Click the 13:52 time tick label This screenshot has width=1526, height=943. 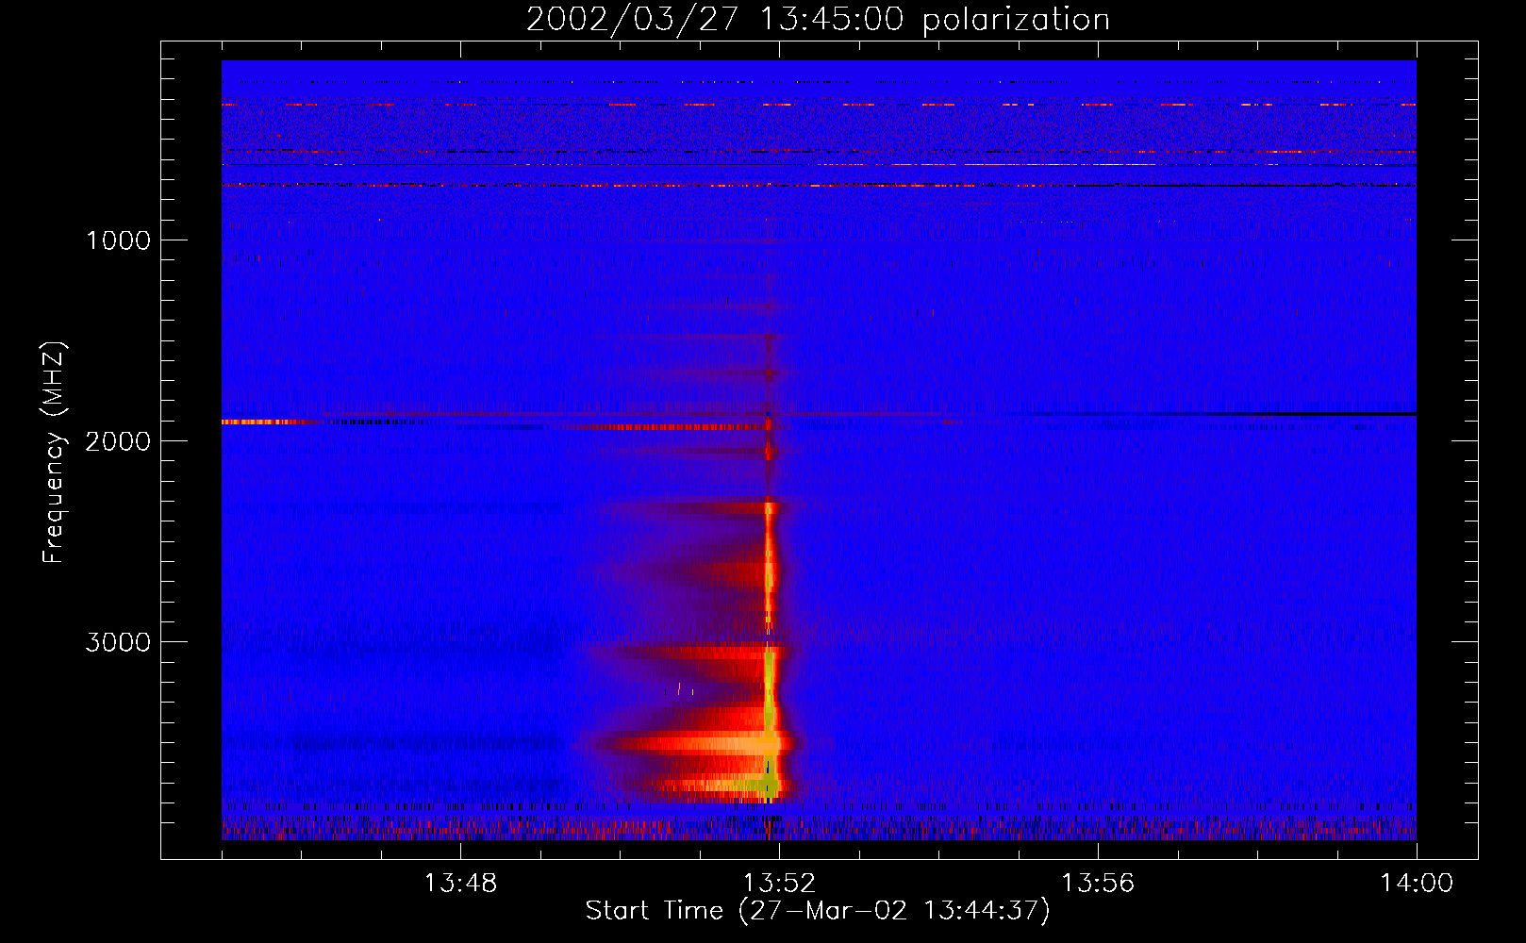click(779, 884)
